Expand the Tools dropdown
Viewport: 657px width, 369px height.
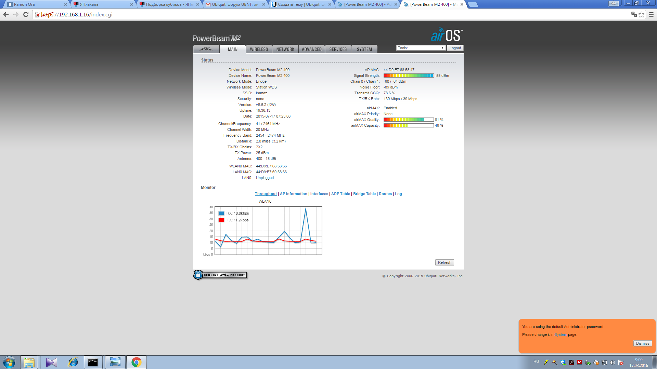(421, 48)
